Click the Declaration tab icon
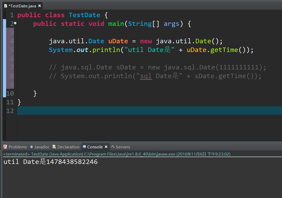 coord(54,147)
